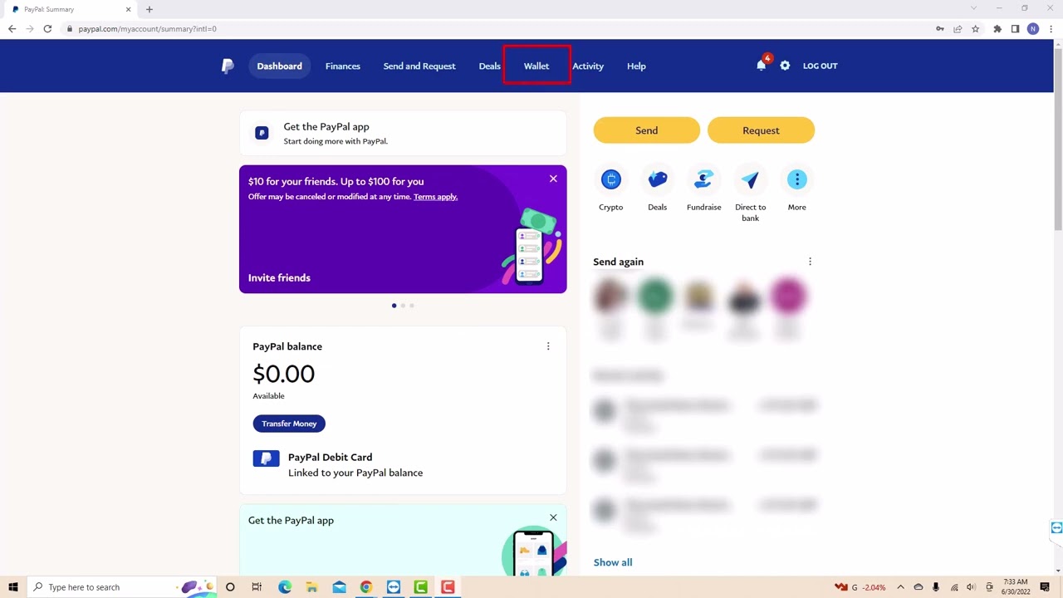
Task: Open the Fundraise shortcut icon
Action: [704, 179]
